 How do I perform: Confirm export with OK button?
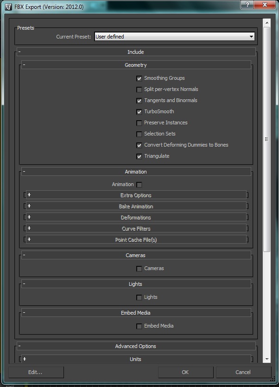pos(185,372)
